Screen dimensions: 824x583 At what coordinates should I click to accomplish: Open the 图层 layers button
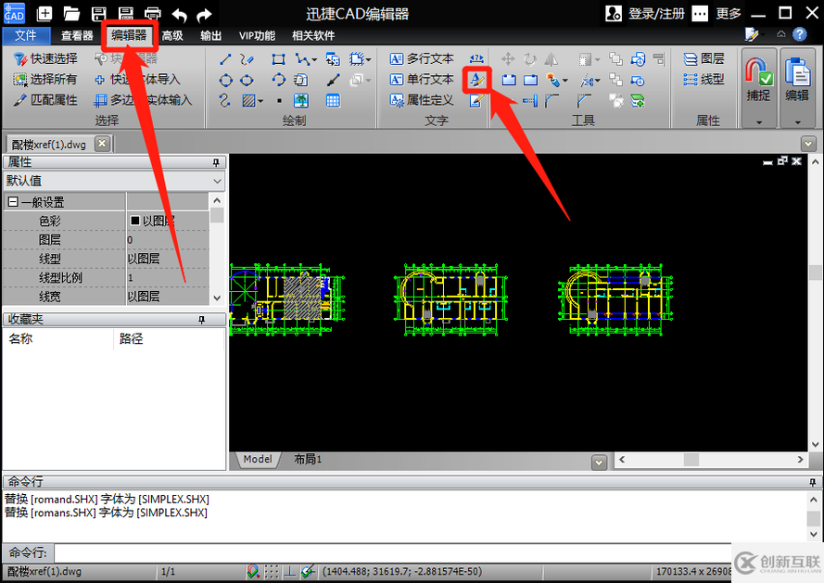704,59
